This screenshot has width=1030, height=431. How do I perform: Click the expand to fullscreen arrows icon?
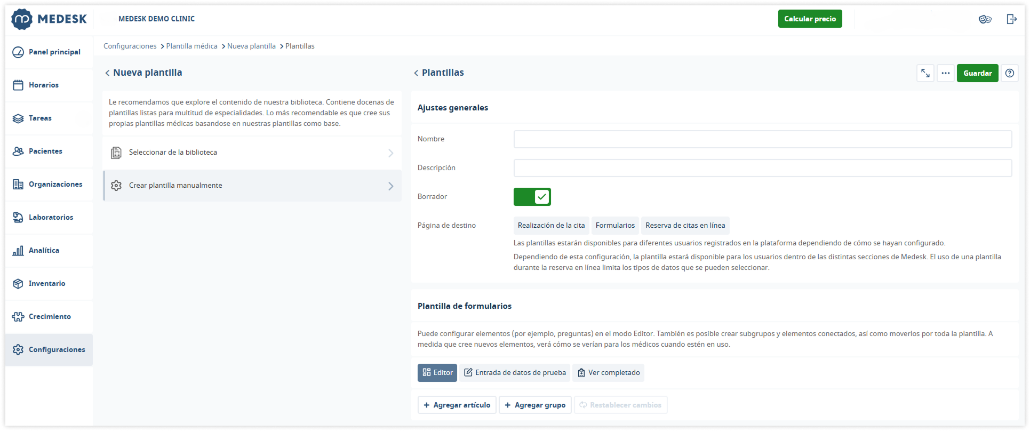[925, 73]
